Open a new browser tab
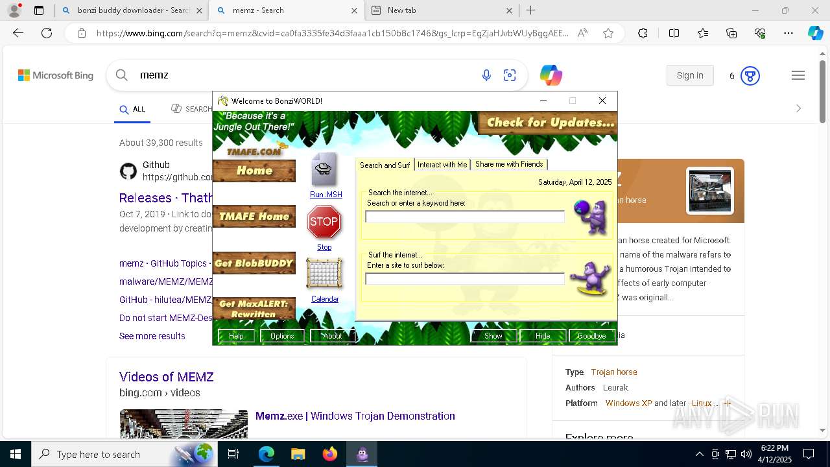The height and width of the screenshot is (467, 830). pyautogui.click(x=530, y=10)
